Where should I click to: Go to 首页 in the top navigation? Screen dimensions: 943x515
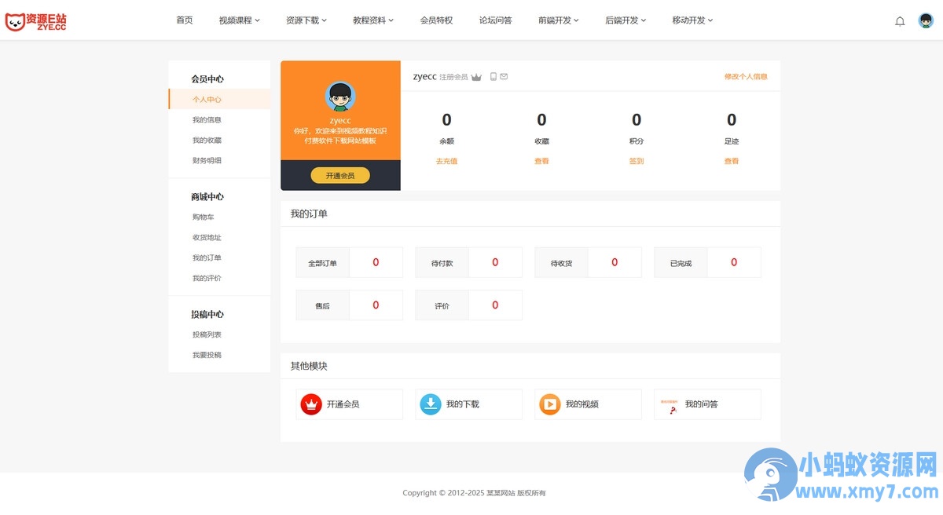185,20
